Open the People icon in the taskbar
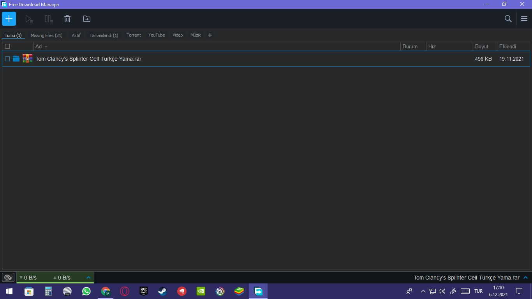Screen dimensions: 532x299 click(x=409, y=291)
